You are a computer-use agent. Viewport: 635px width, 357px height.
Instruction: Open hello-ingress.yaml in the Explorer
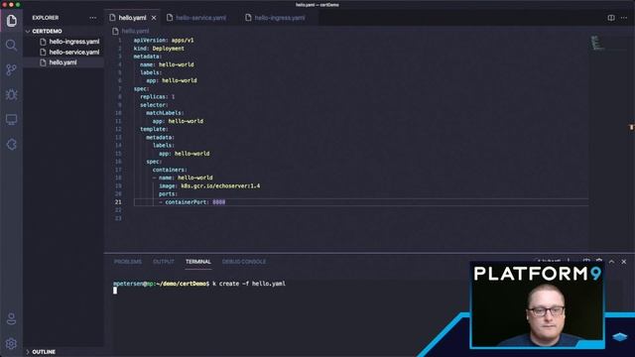pos(74,42)
